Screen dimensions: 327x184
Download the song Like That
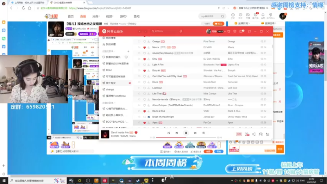(149, 94)
